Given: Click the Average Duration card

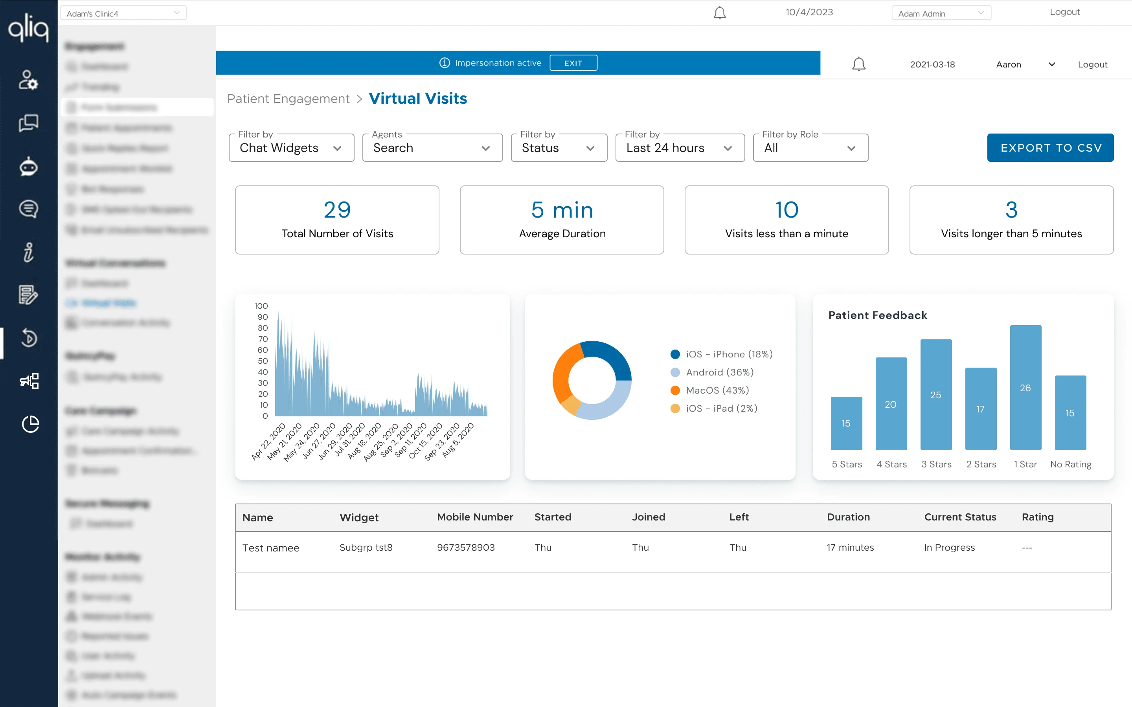Looking at the screenshot, I should (x=562, y=220).
